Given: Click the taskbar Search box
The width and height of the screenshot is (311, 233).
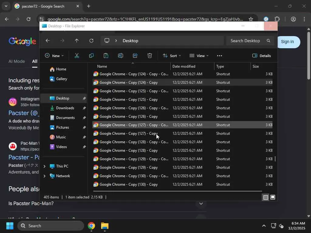Looking at the screenshot, I should click(x=51, y=226).
